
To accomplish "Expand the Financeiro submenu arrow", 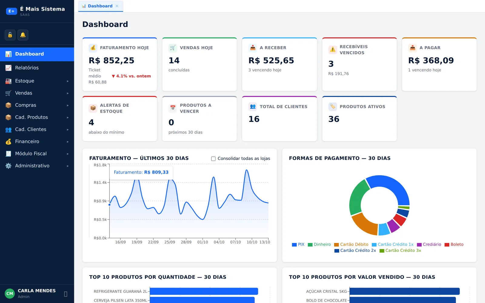I will coord(68,142).
